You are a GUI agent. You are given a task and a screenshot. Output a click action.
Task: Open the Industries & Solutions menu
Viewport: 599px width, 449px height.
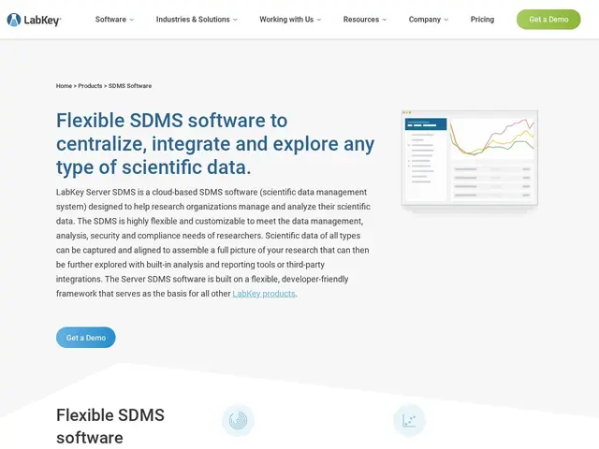coord(193,20)
